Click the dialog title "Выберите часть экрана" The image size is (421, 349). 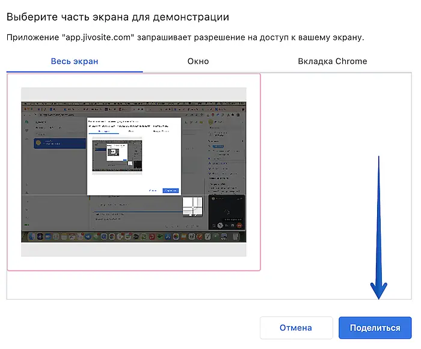[118, 17]
